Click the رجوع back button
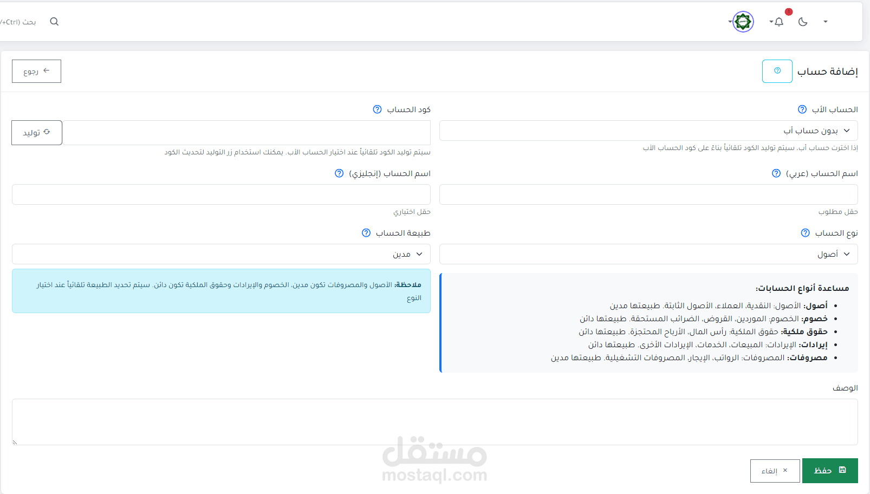 click(36, 71)
